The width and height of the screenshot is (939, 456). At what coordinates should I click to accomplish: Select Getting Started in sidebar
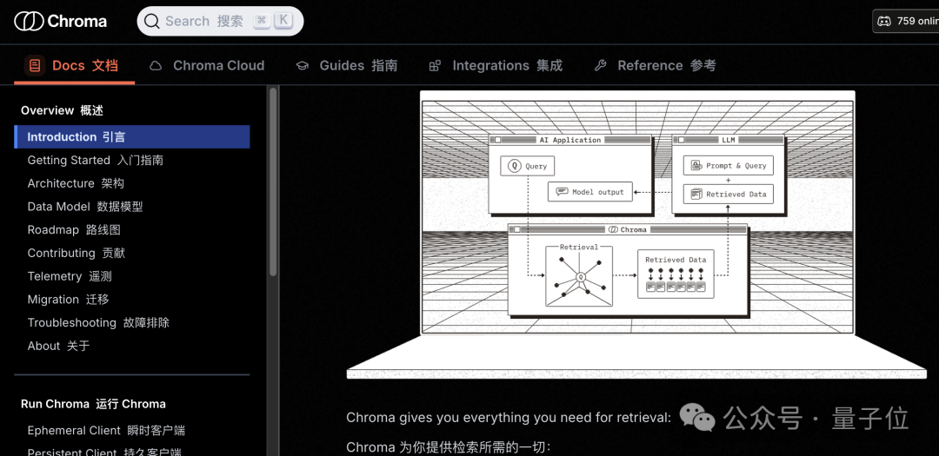coord(95,160)
